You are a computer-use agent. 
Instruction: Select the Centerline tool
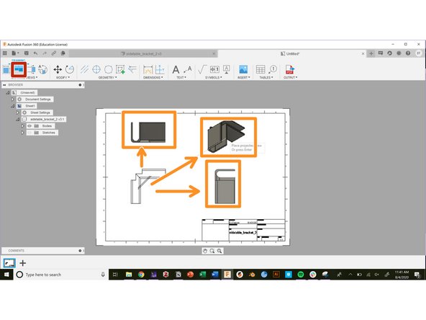(84, 70)
